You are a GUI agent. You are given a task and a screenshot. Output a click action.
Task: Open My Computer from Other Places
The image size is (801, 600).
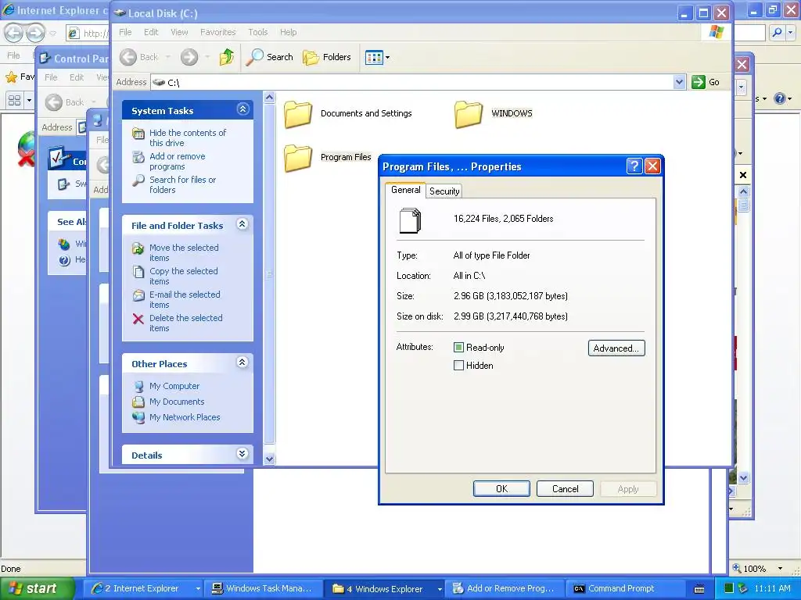[174, 386]
